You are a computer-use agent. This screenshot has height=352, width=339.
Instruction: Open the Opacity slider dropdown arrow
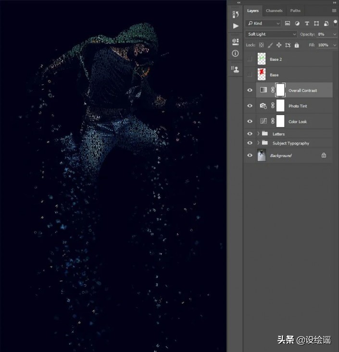tap(335, 34)
